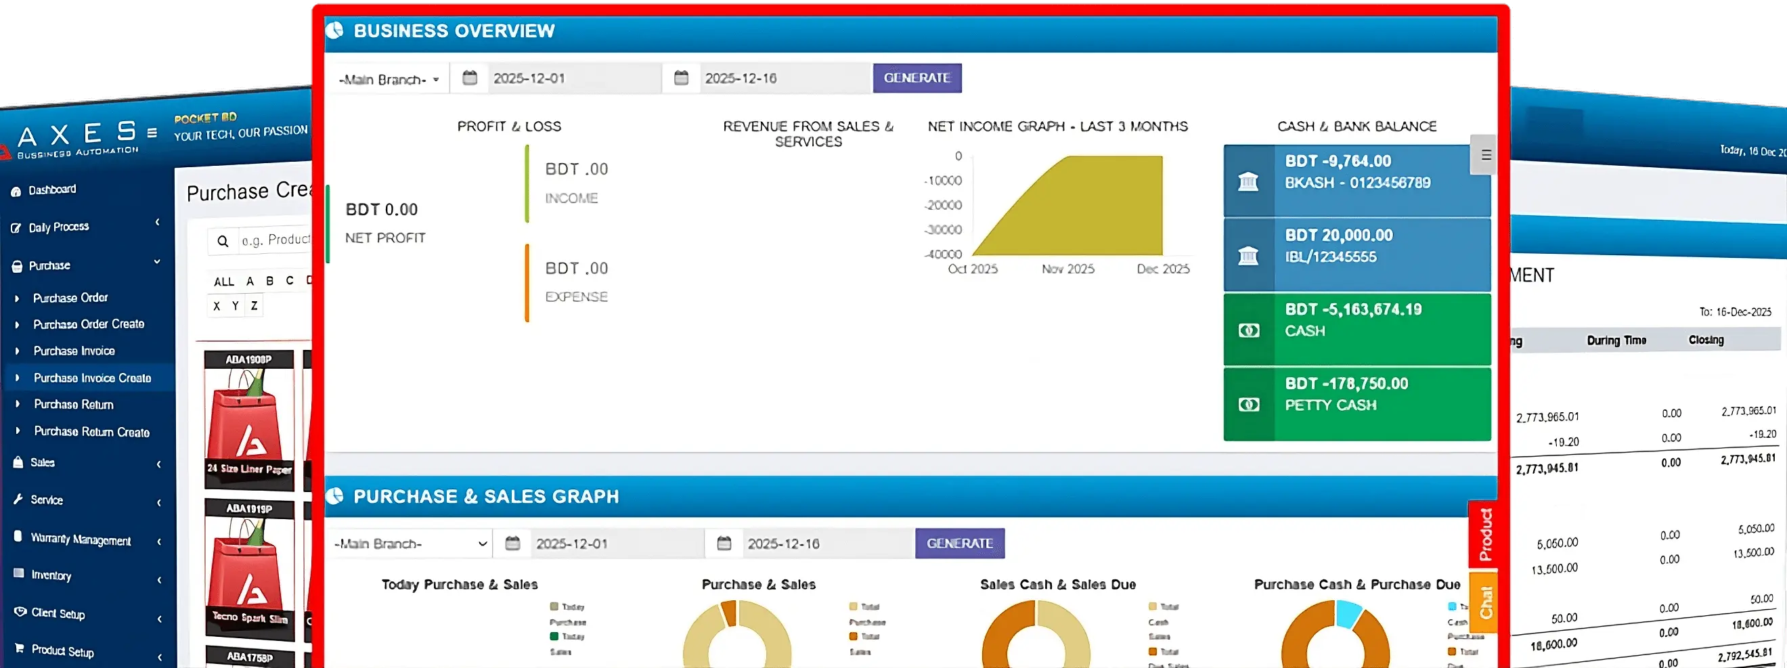Click GENERATE in Purchase & Sales Graph
This screenshot has width=1787, height=668.
click(960, 543)
